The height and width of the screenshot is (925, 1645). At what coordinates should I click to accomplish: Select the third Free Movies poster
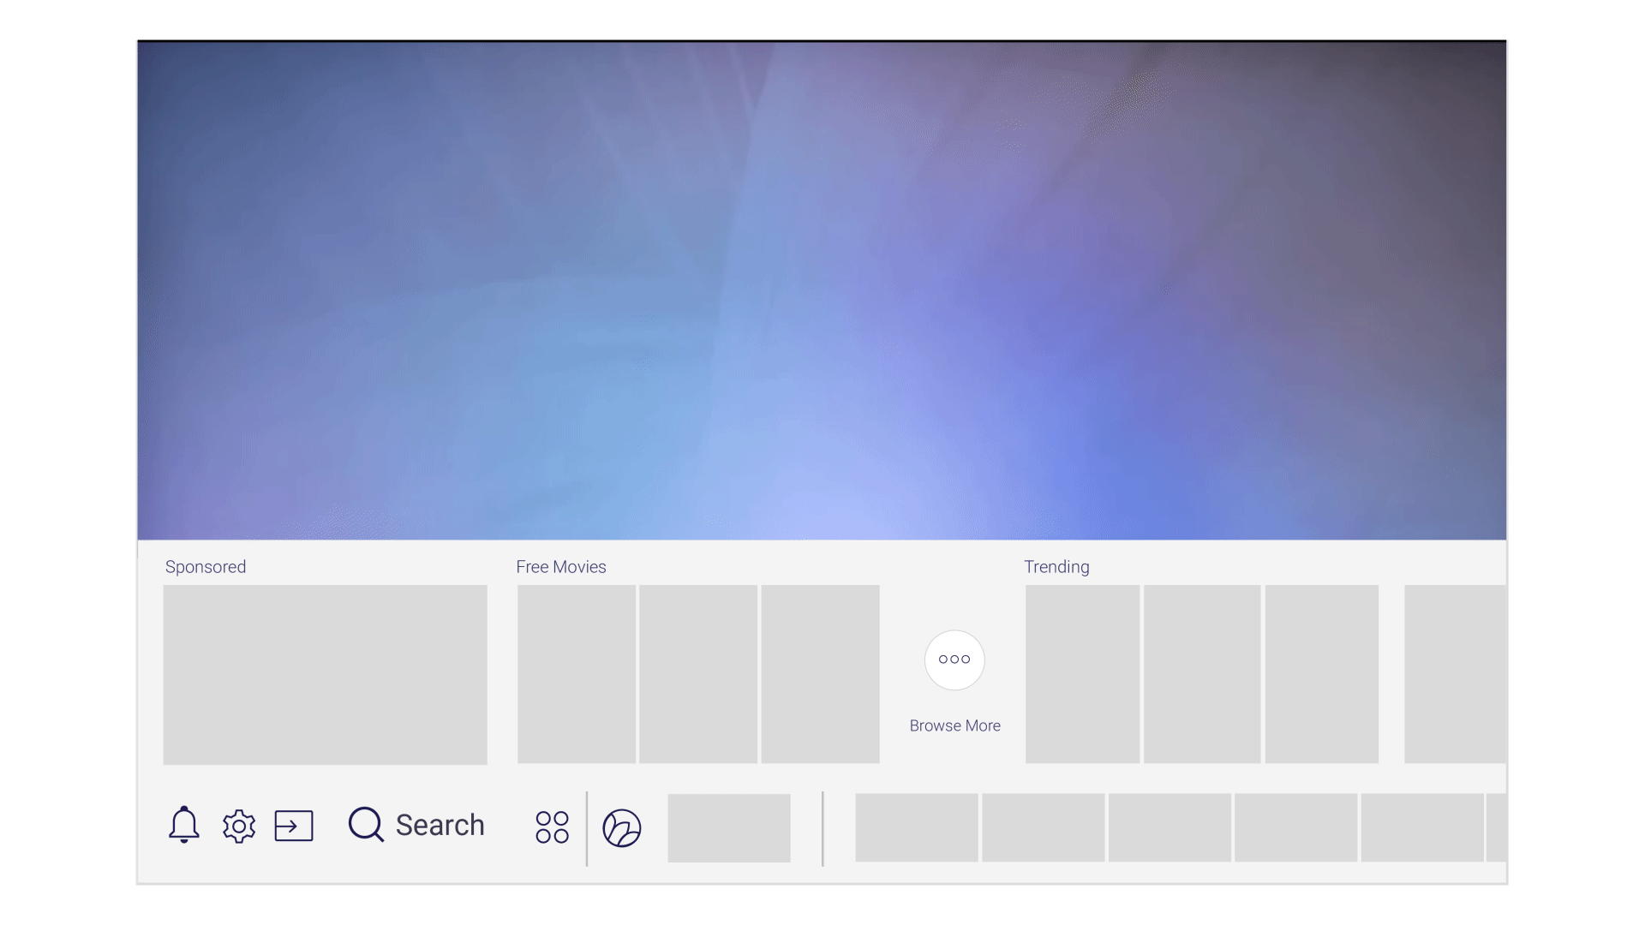pos(820,674)
